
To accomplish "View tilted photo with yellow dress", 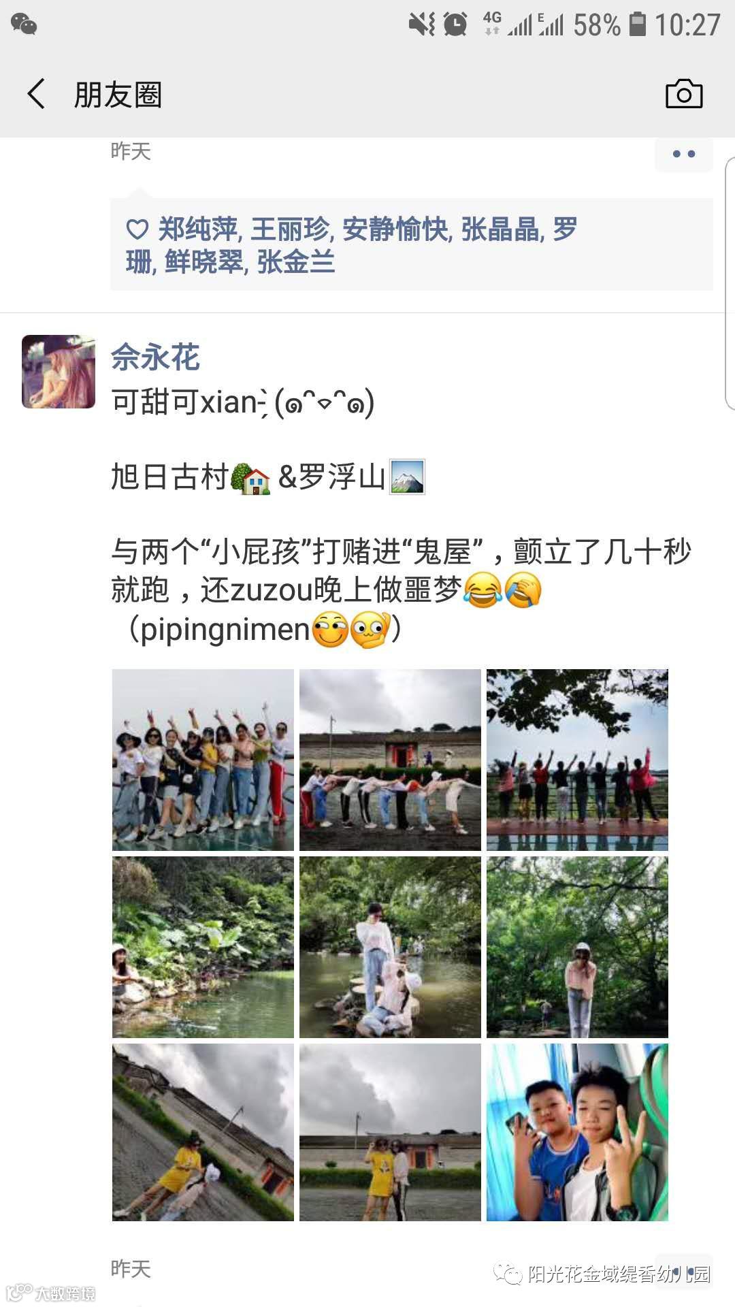I will [203, 1132].
